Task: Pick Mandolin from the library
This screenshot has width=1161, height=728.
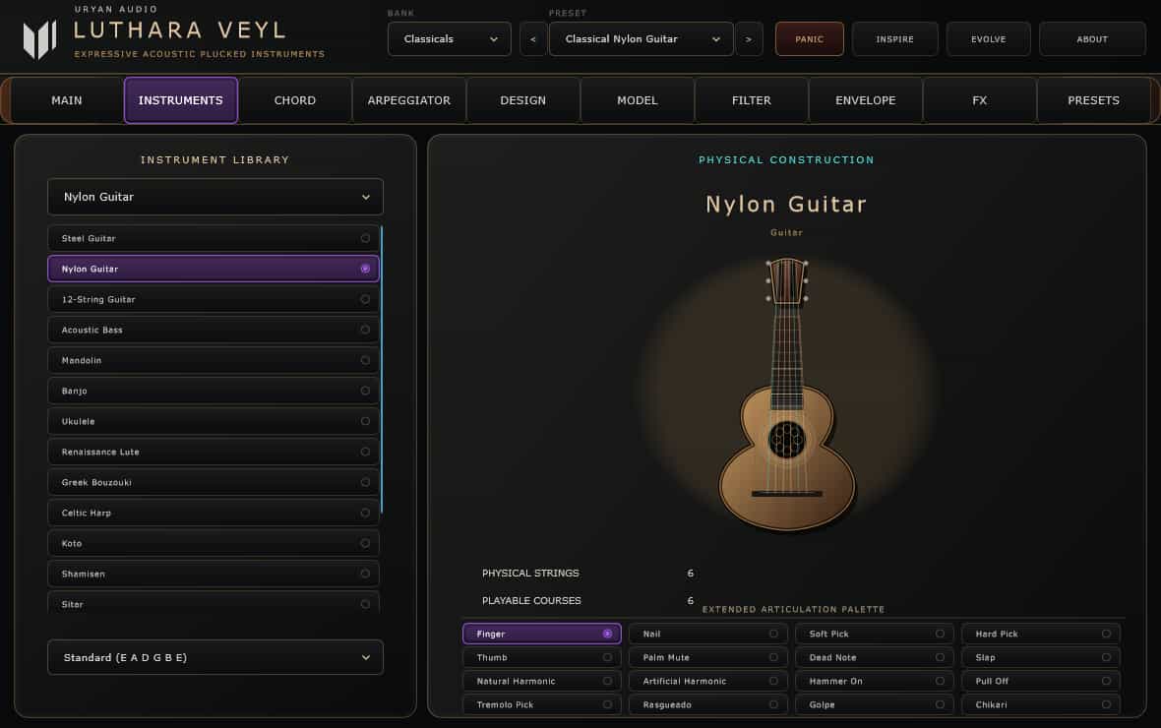Action: [214, 360]
